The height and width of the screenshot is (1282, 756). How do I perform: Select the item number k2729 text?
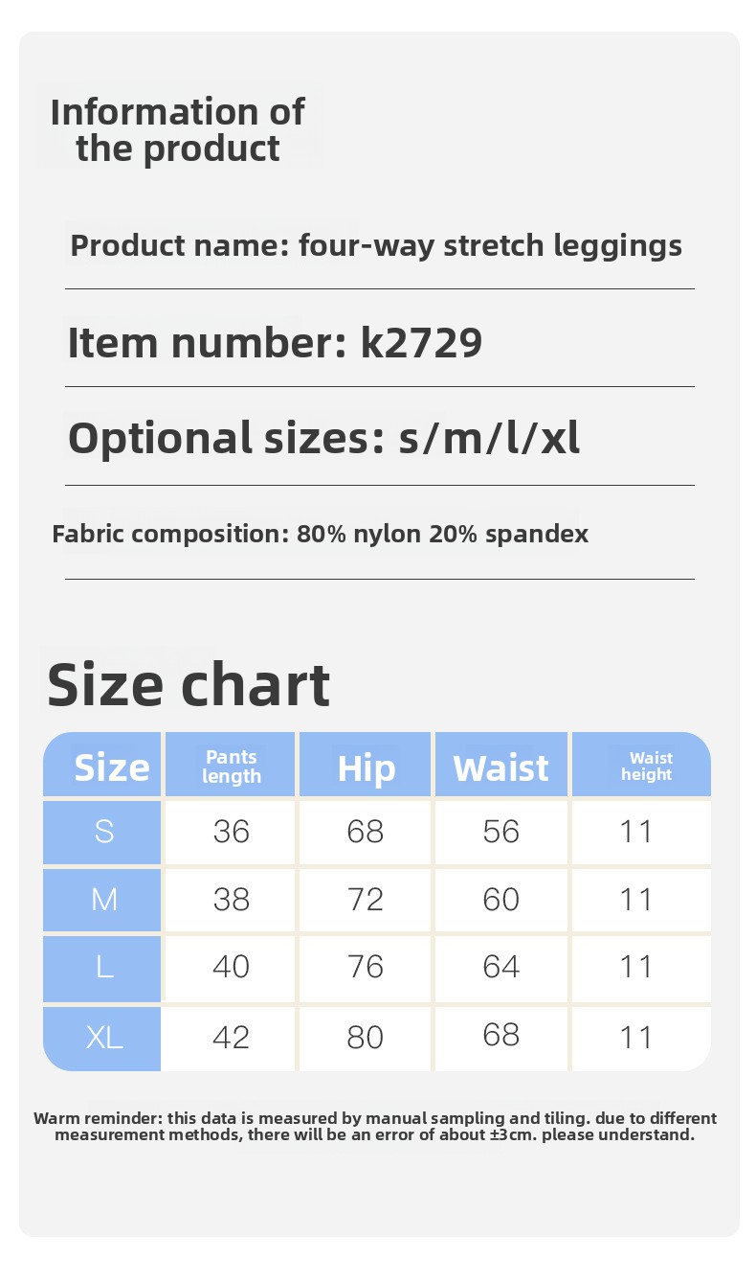(x=275, y=342)
